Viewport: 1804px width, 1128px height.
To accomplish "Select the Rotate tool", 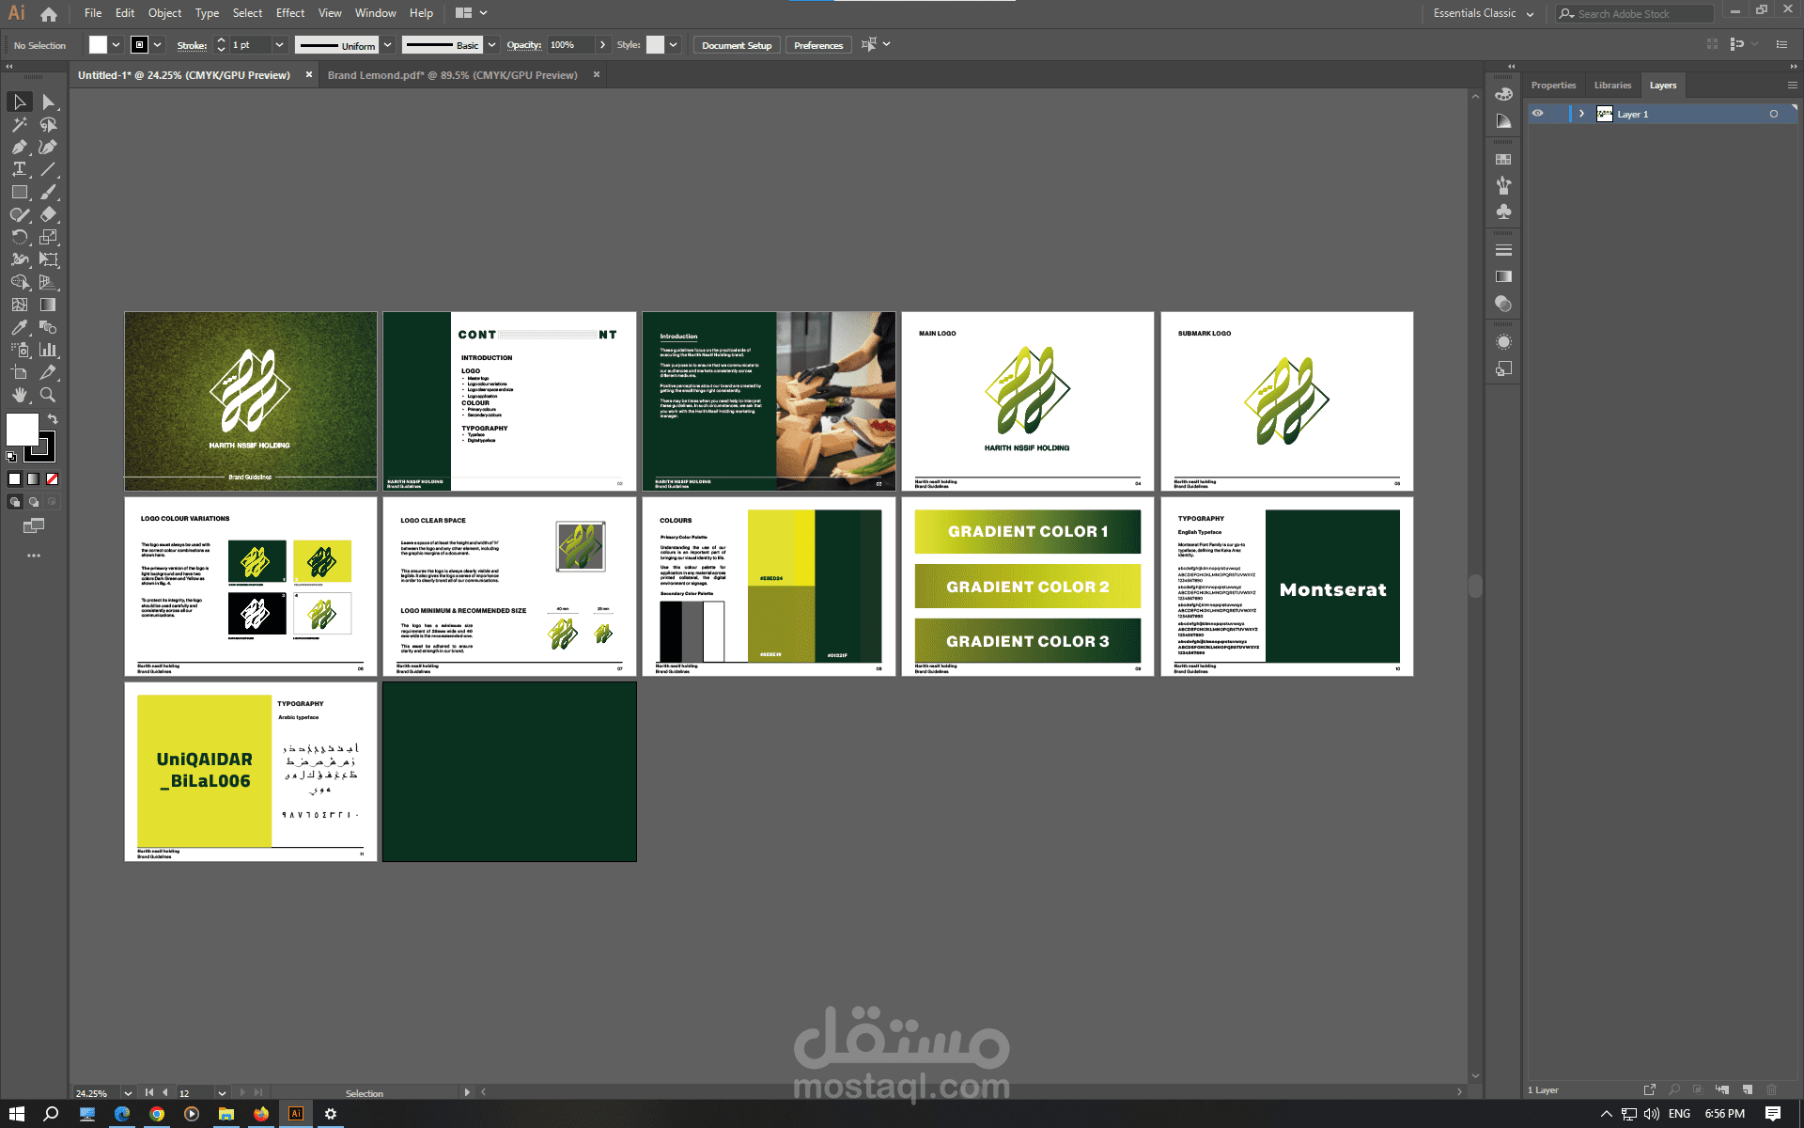I will [19, 237].
